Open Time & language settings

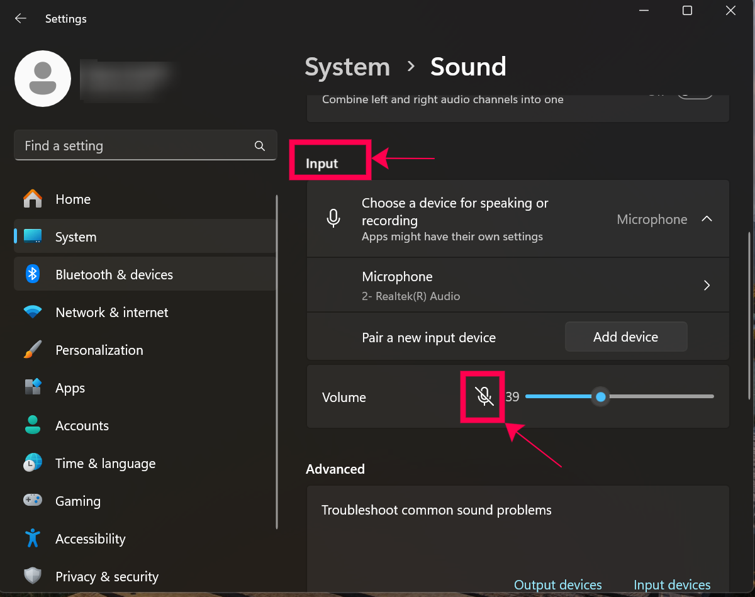pos(145,463)
